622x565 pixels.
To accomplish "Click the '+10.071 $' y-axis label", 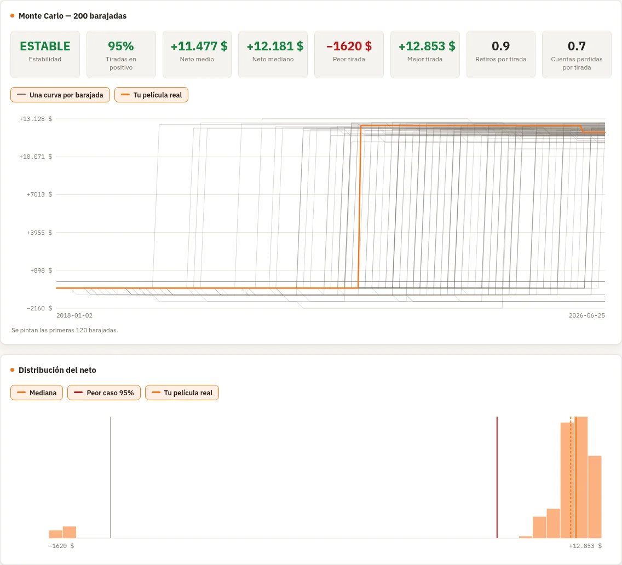I will (36, 157).
